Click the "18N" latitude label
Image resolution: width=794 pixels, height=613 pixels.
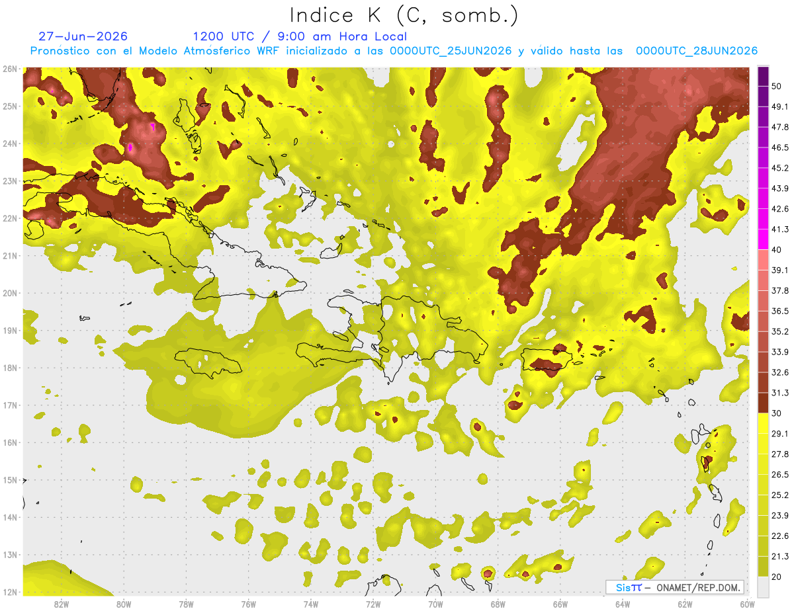pos(9,368)
